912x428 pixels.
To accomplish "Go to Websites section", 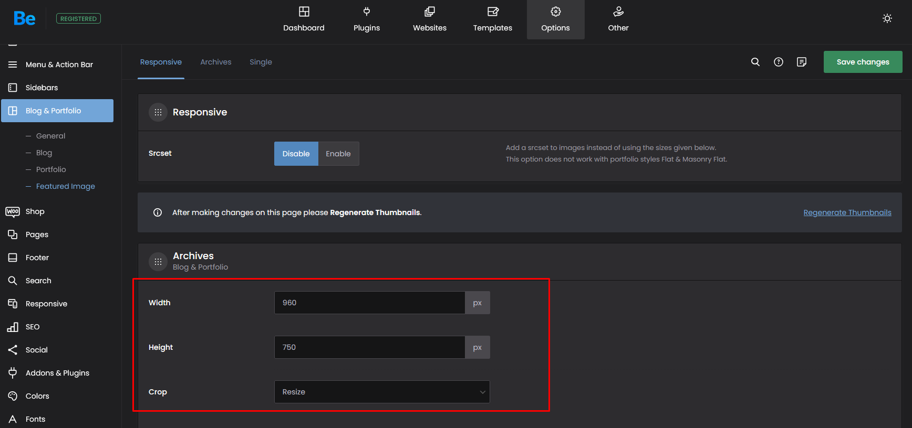I will (x=430, y=19).
